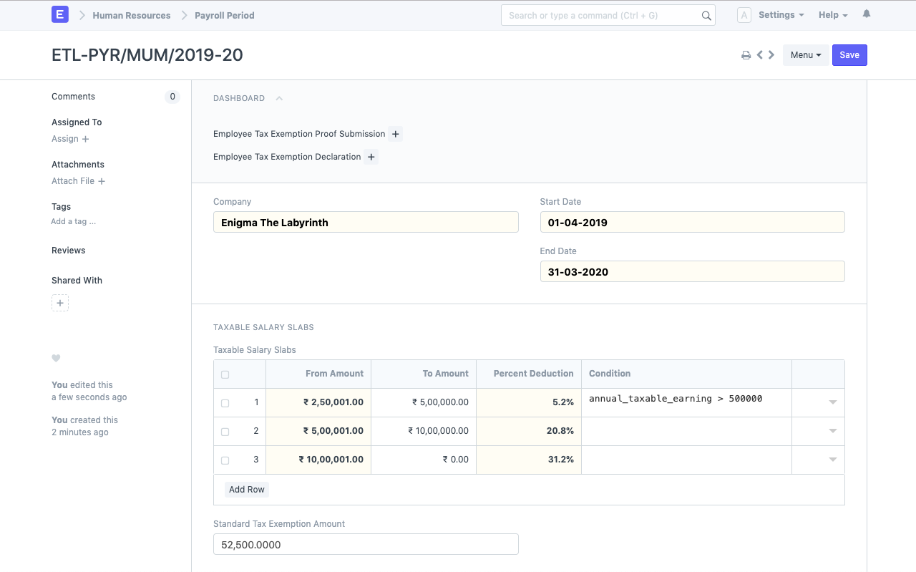Collapse the Dashboard section

coord(278,98)
